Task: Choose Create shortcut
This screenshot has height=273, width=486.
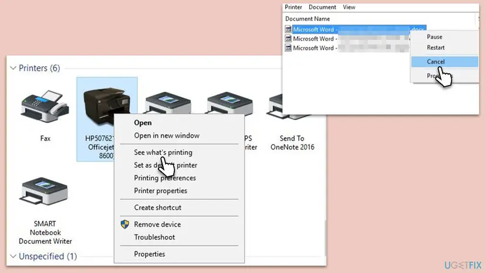Action: coord(179,207)
